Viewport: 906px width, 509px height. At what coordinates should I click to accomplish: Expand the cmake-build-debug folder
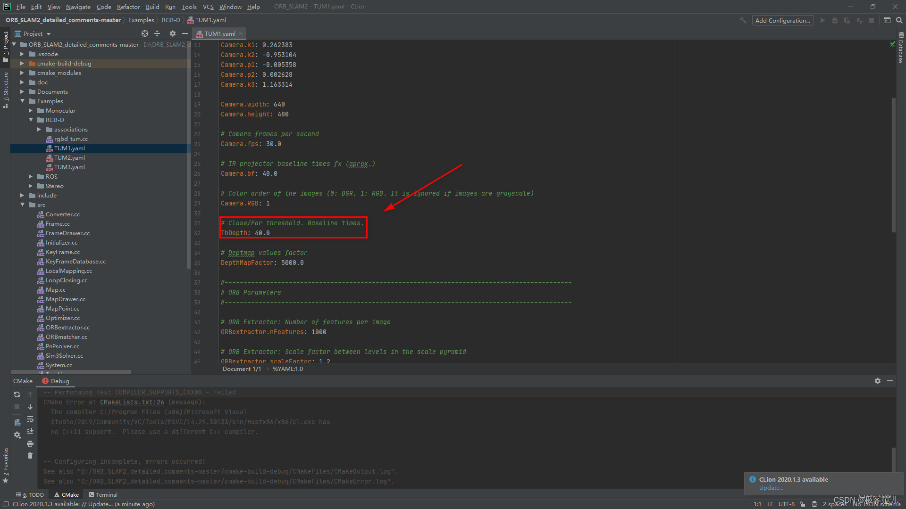(22, 63)
